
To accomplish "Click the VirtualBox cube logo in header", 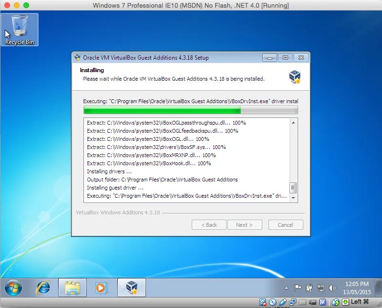I will click(295, 76).
